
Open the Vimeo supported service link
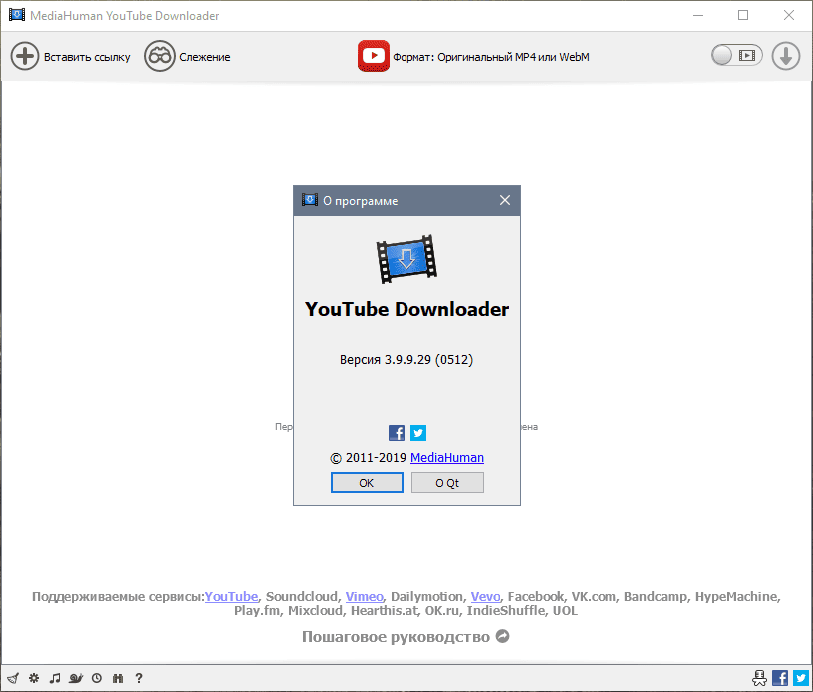click(x=364, y=596)
